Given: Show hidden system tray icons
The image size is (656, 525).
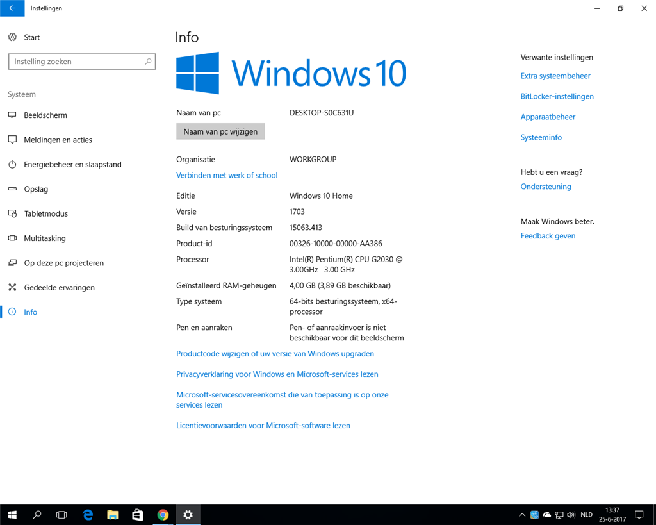Looking at the screenshot, I should [521, 515].
